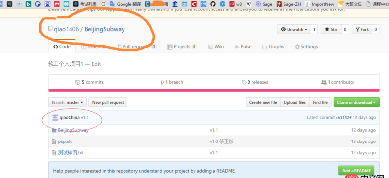Switch to the Graphs tab
This screenshot has width=389, height=178.
pyautogui.click(x=273, y=47)
